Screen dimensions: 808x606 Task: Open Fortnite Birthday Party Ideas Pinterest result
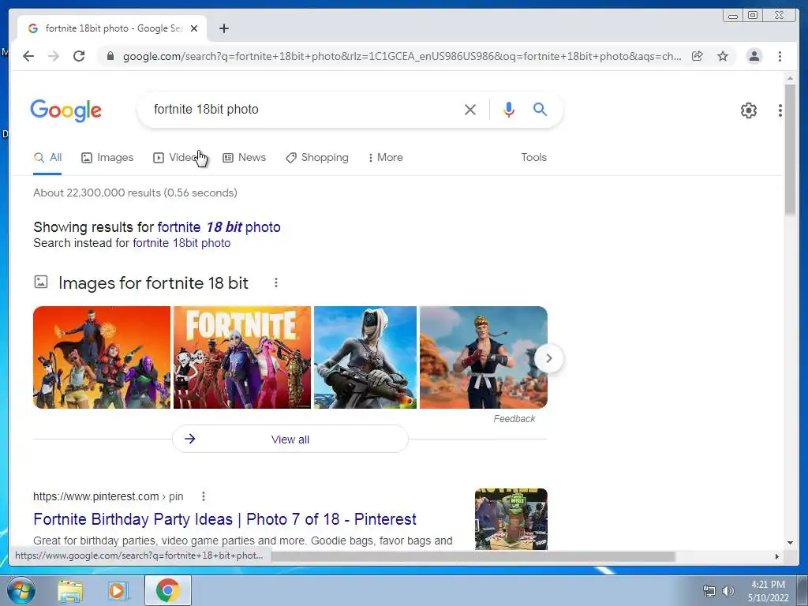click(x=225, y=519)
